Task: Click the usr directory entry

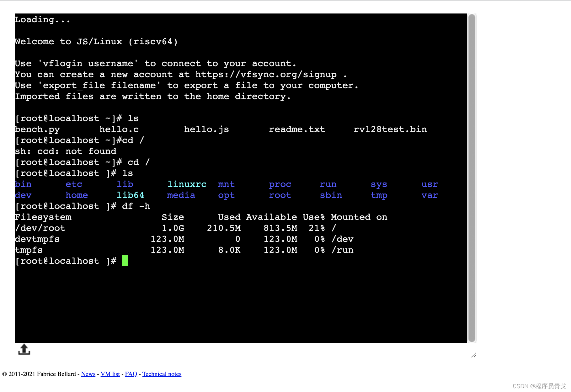Action: tap(430, 184)
